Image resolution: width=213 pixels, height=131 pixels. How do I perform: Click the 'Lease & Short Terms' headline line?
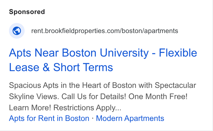(61, 67)
